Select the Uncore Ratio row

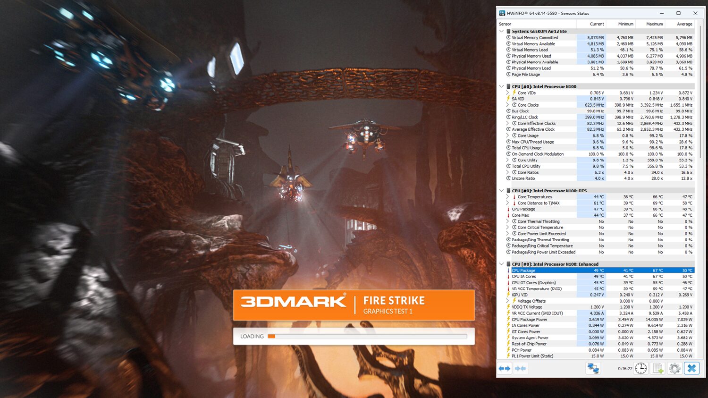pyautogui.click(x=599, y=178)
